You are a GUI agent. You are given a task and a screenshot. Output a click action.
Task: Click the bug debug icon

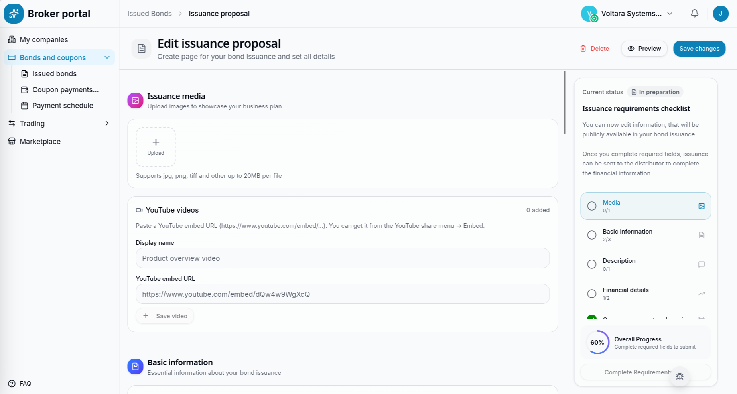pyautogui.click(x=680, y=376)
